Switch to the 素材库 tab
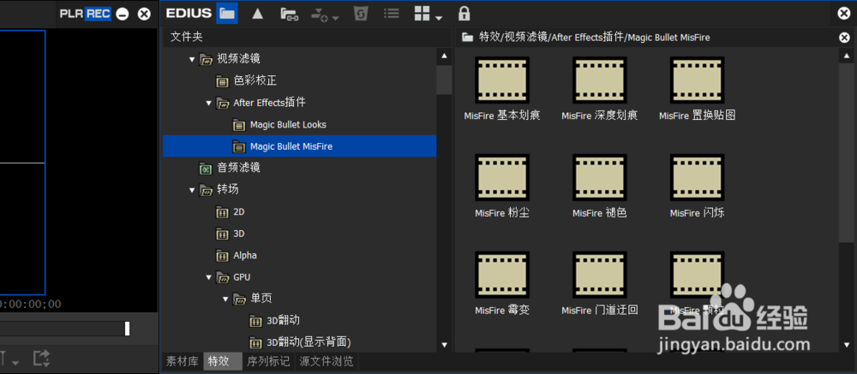Screen dimensions: 857x374 click(x=182, y=361)
